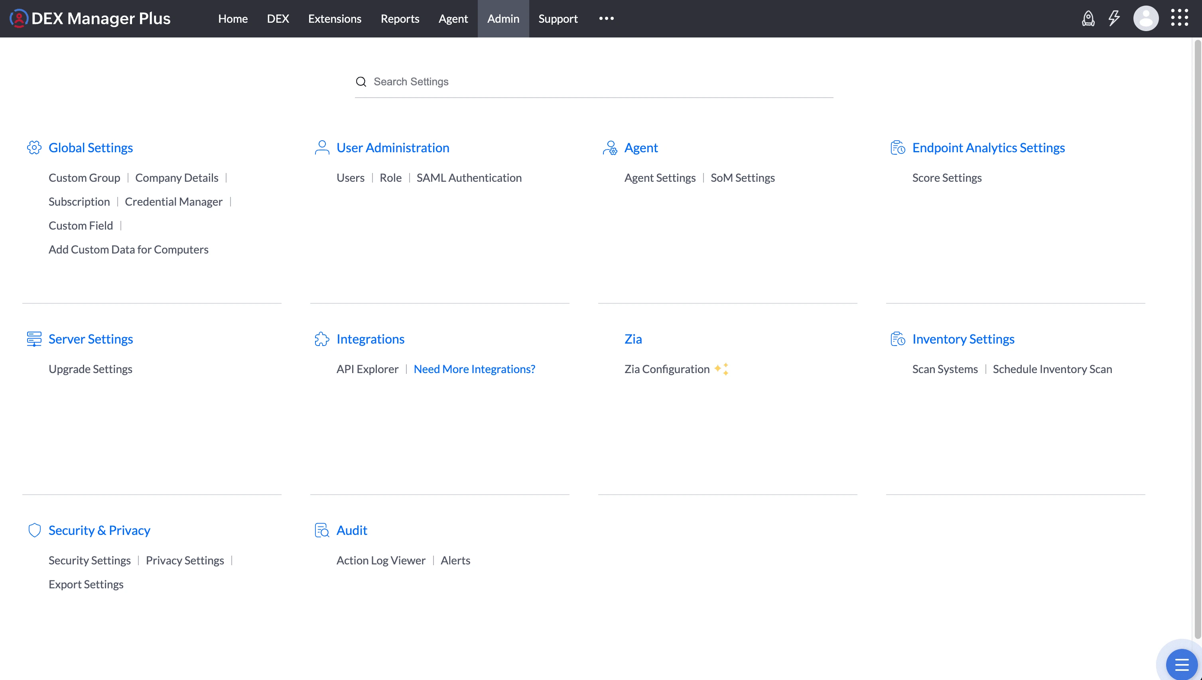Open the floating blue menu button
The width and height of the screenshot is (1202, 680).
1181,664
